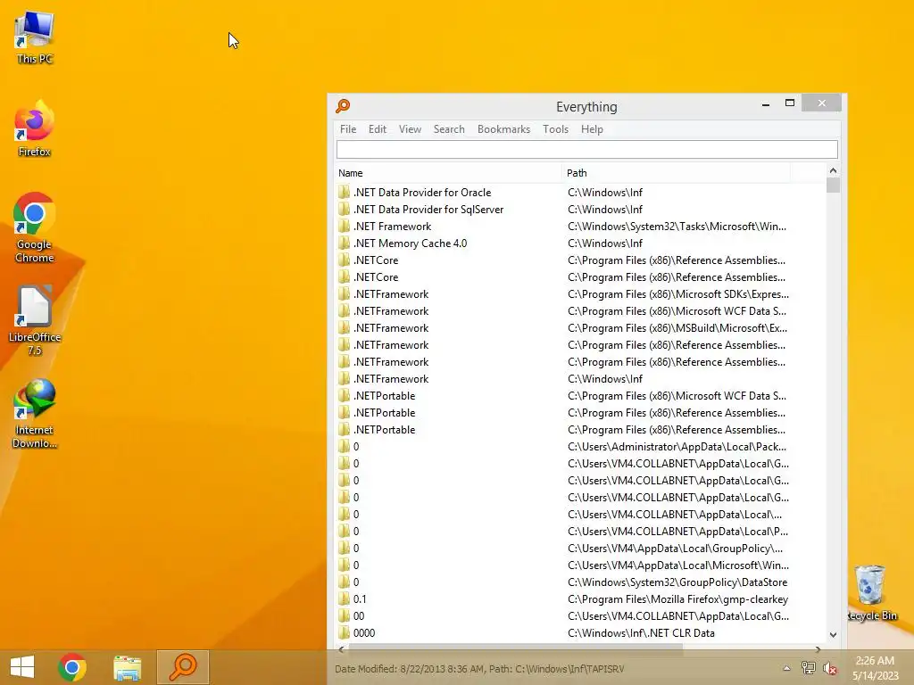This screenshot has height=685, width=914.
Task: Open the Help menu
Action: click(x=592, y=129)
